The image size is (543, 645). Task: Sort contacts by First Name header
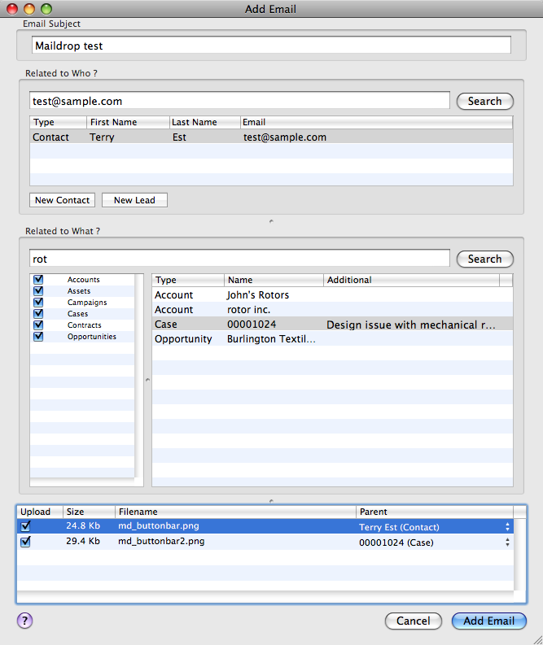[x=128, y=122]
